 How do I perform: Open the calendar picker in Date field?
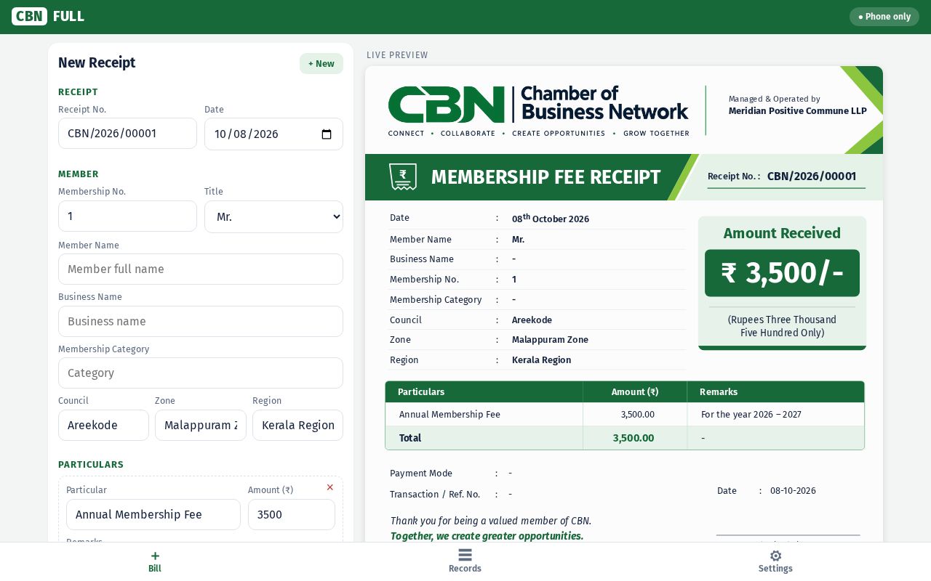click(327, 134)
